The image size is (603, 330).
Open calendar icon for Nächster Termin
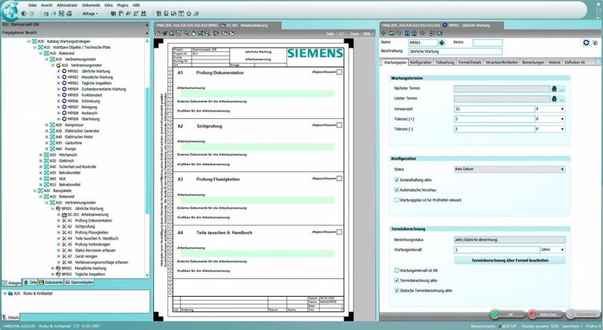coord(554,89)
